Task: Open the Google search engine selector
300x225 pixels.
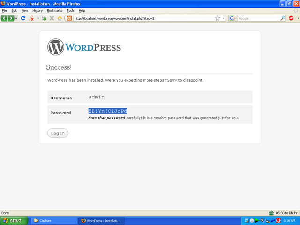Action: click(233, 18)
